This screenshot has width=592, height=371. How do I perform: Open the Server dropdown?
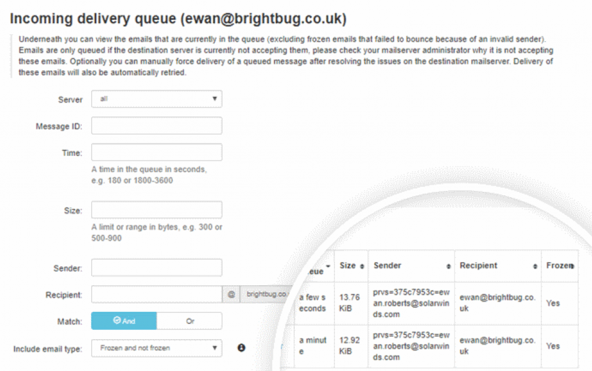click(157, 99)
